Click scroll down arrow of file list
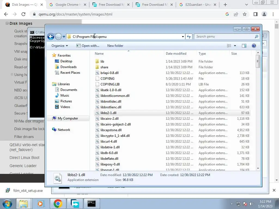The image size is (279, 209). tap(258, 168)
